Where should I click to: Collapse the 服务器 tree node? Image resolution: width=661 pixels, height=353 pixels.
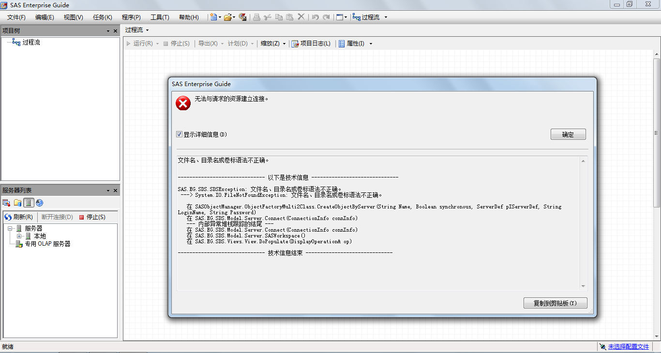click(10, 228)
